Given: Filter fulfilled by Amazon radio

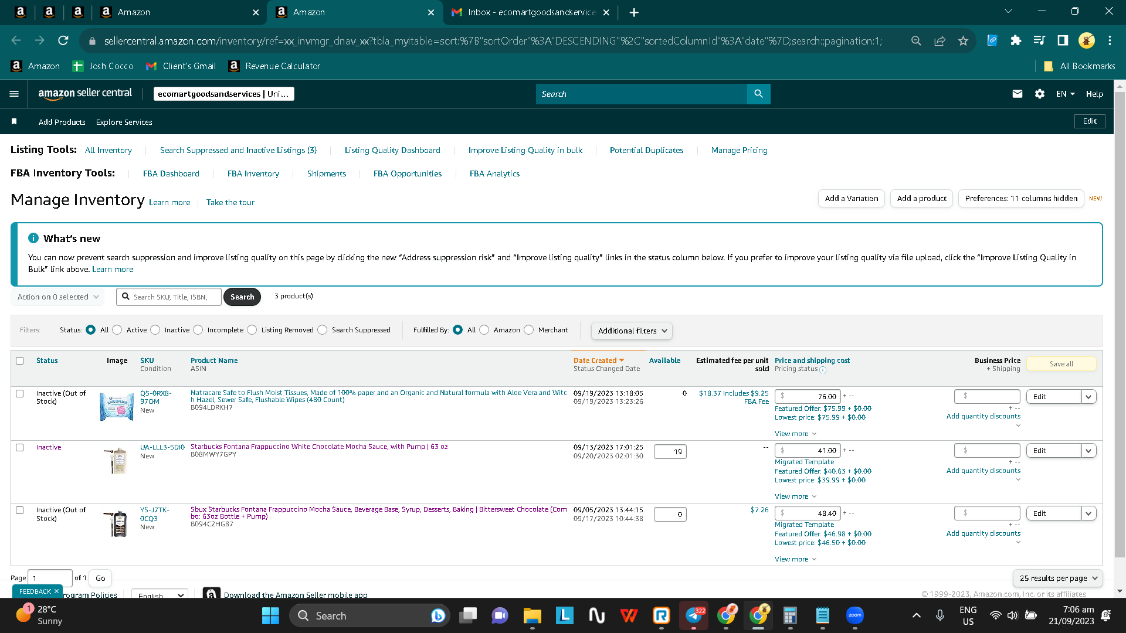Looking at the screenshot, I should coord(484,330).
